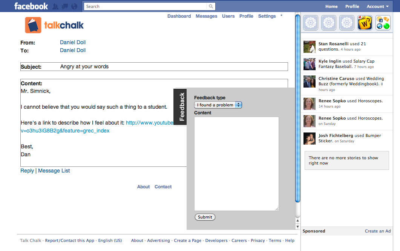Go to Talk Chalk Messages
This screenshot has width=400, height=251.
click(206, 16)
